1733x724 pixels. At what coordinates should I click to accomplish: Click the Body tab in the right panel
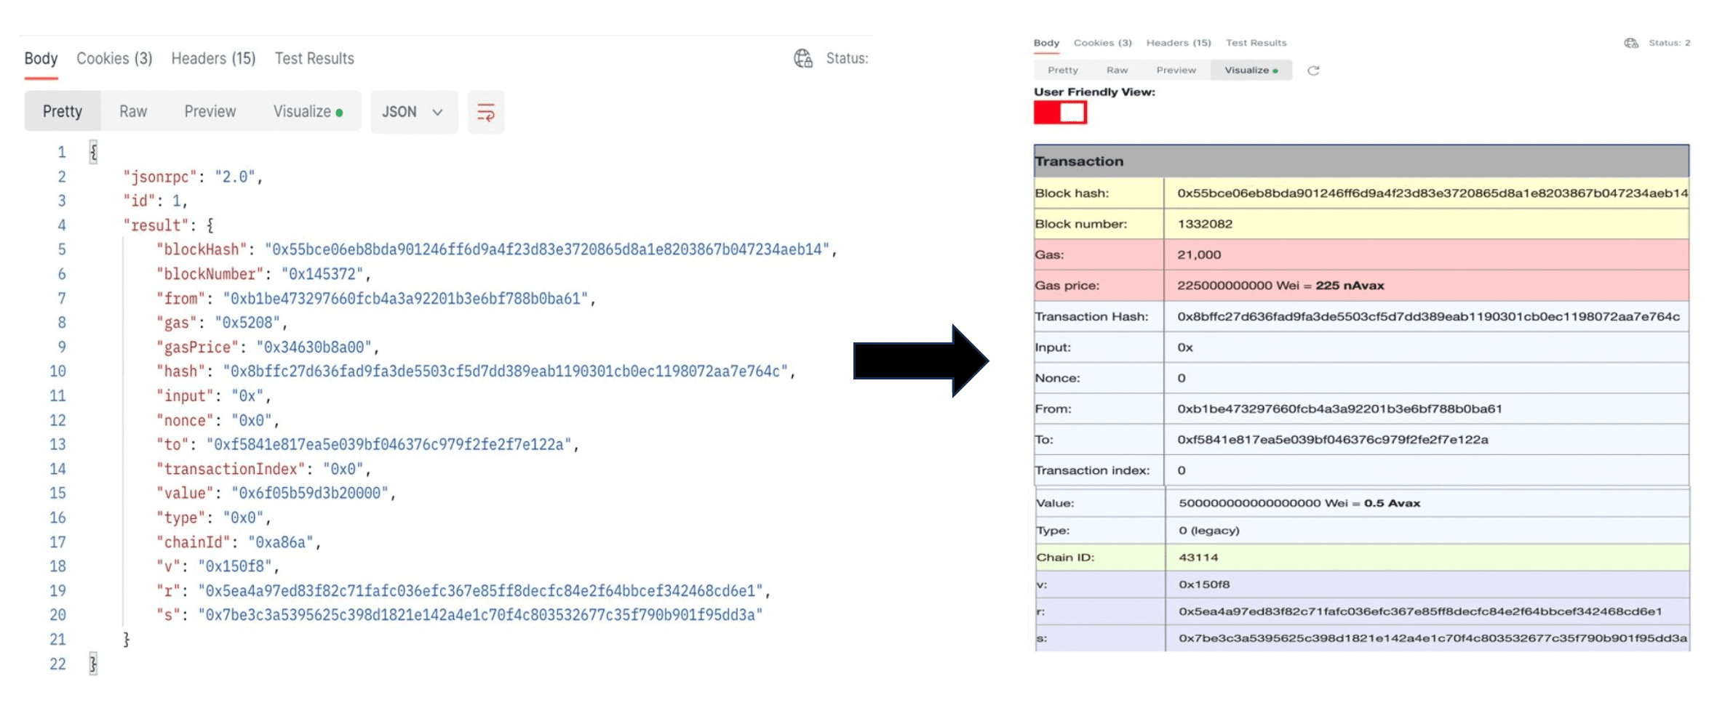[x=1045, y=43]
